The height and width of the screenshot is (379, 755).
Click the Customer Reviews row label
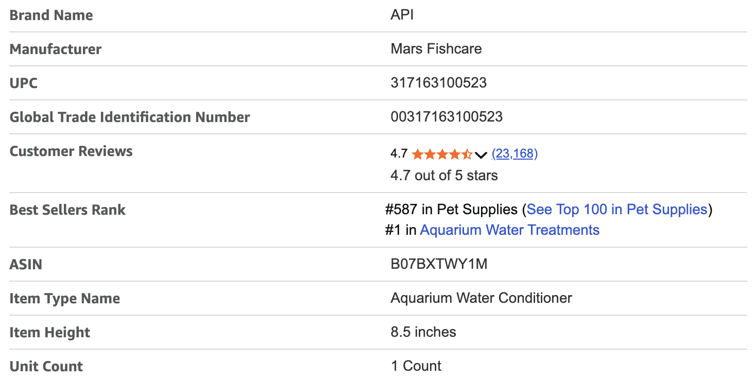71,151
